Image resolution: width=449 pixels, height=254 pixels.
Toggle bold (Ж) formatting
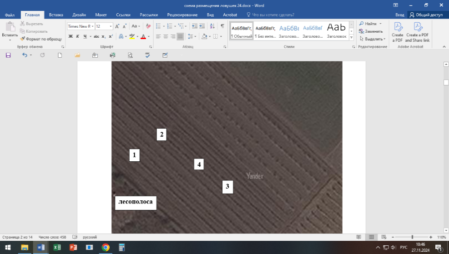point(71,36)
